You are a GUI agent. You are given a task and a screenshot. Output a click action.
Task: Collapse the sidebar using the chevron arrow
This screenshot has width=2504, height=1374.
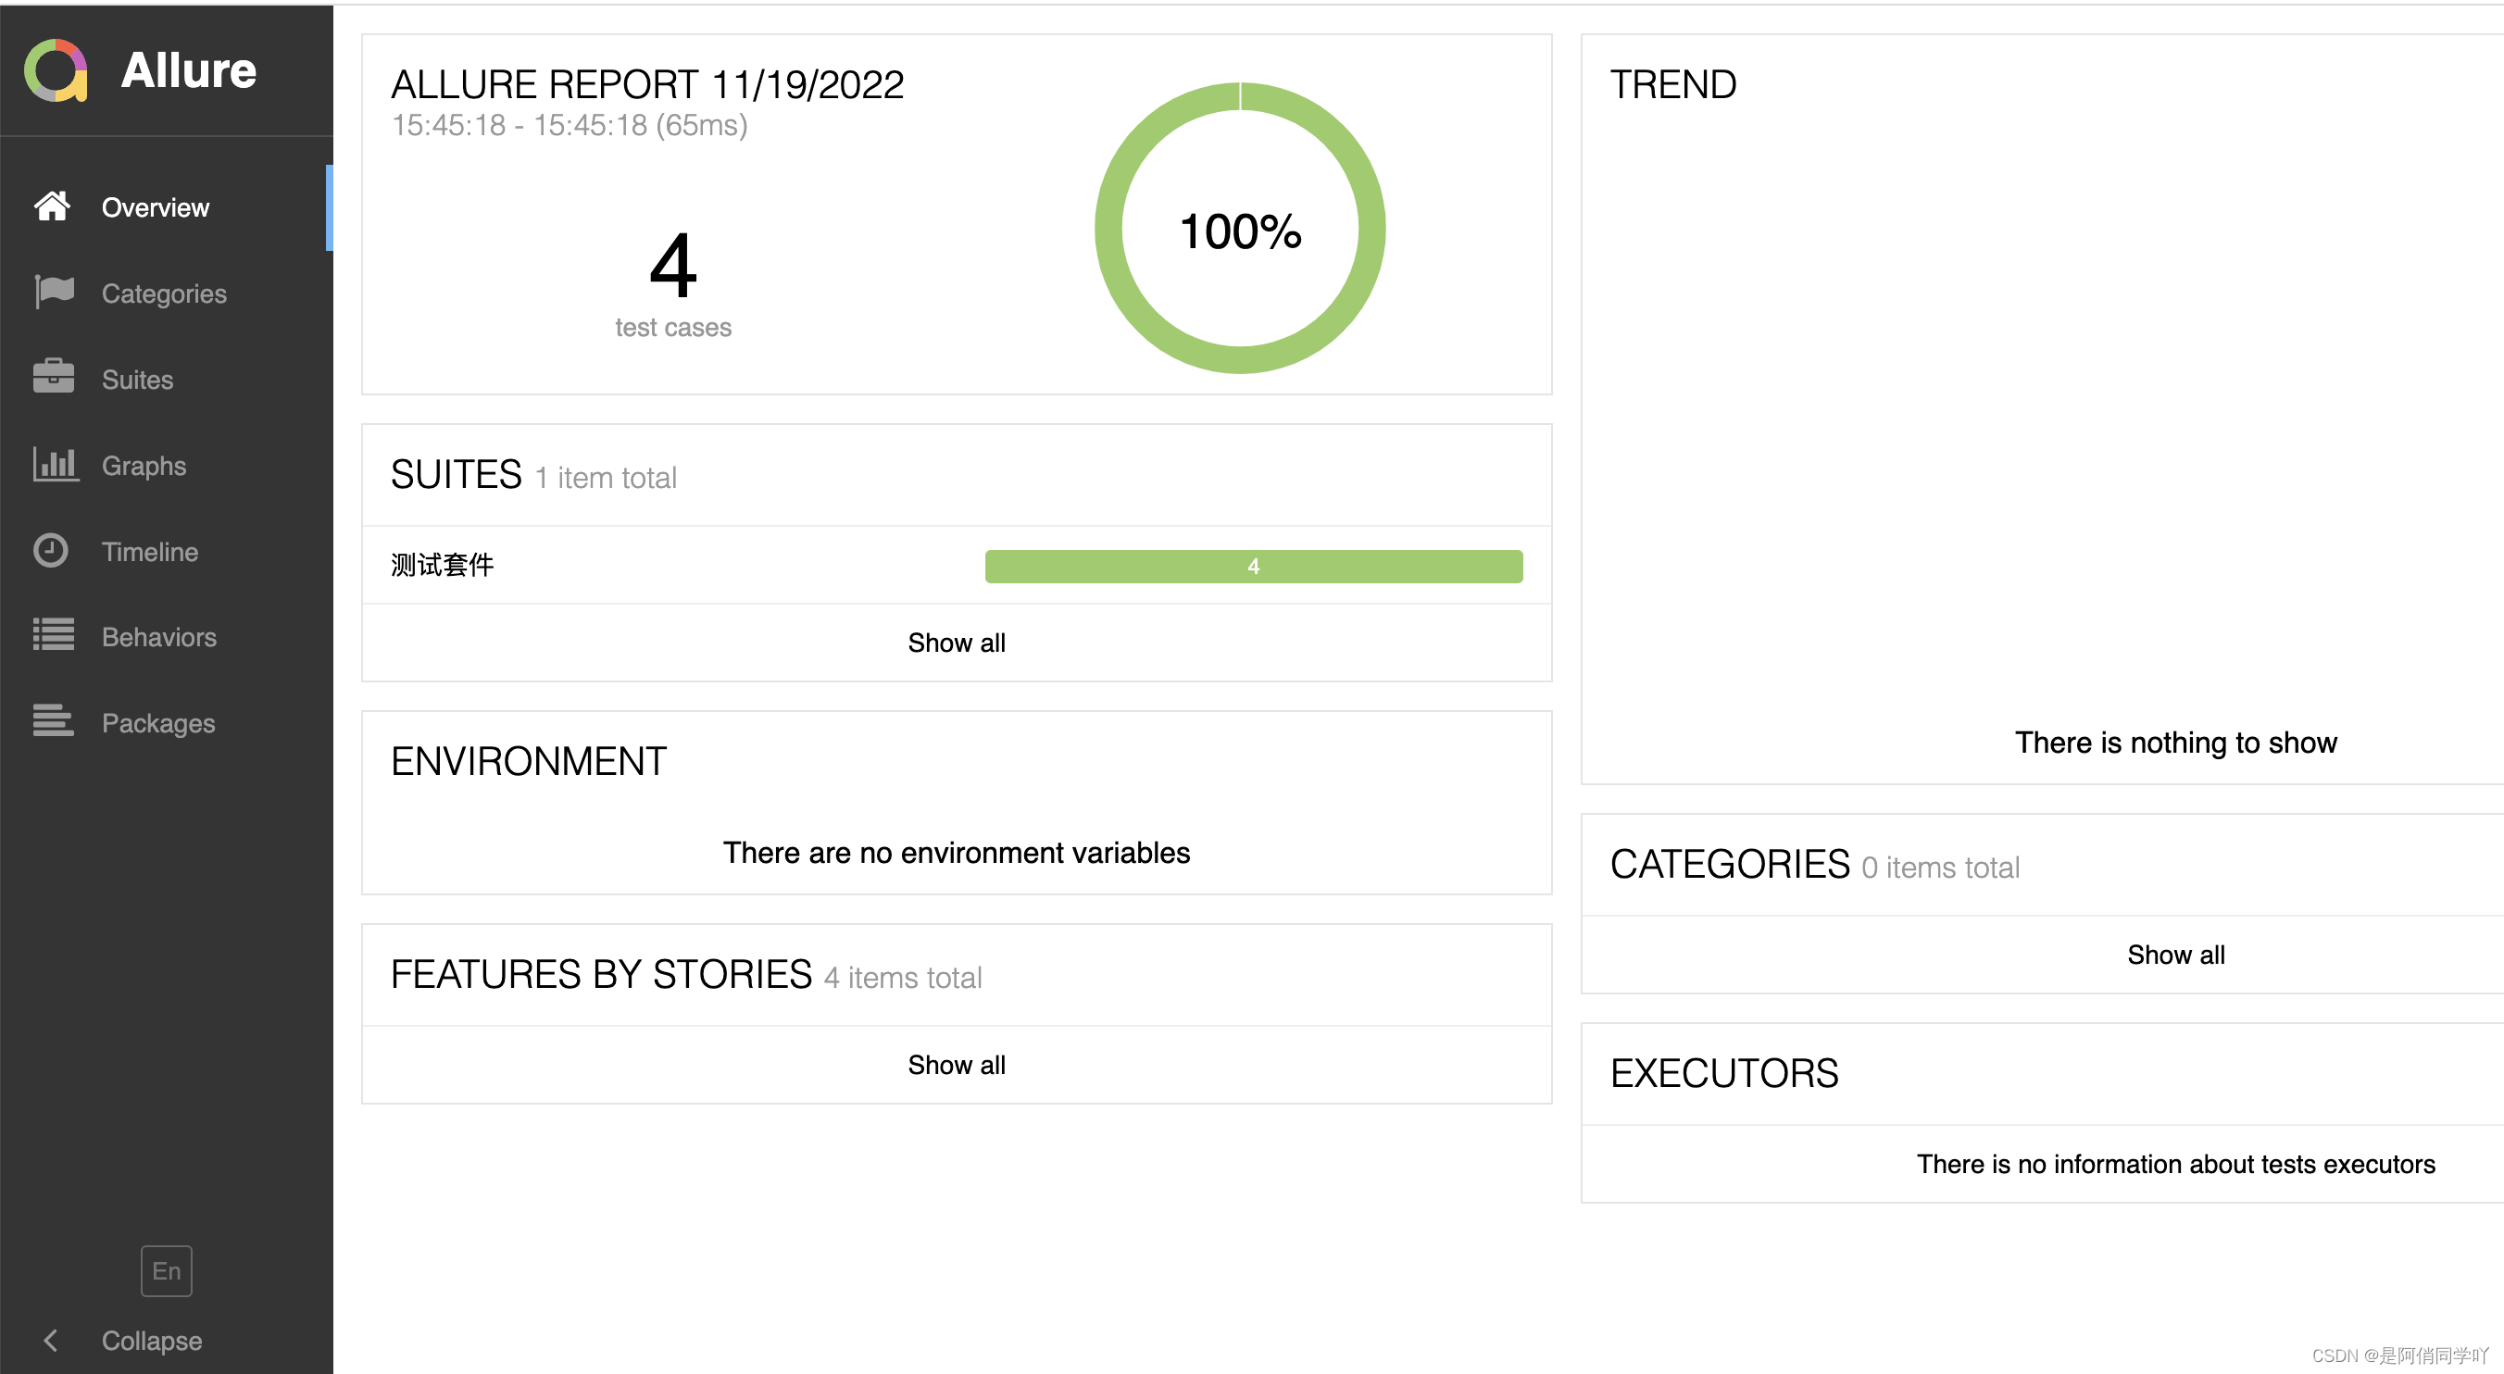pyautogui.click(x=51, y=1340)
